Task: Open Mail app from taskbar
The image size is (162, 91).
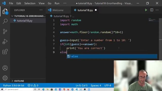Action: tap(56, 89)
